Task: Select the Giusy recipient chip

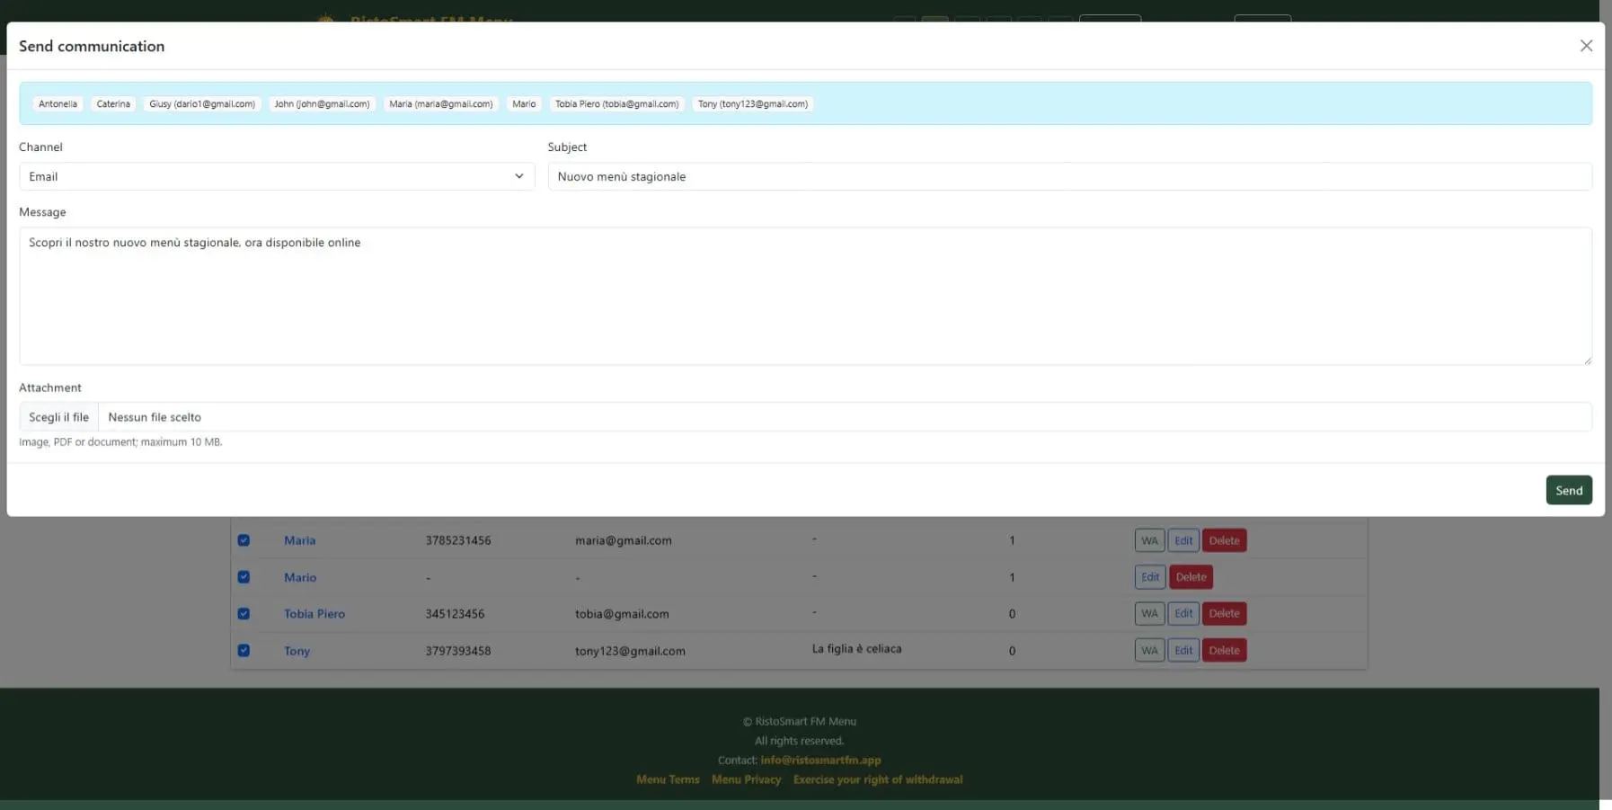Action: [x=202, y=104]
